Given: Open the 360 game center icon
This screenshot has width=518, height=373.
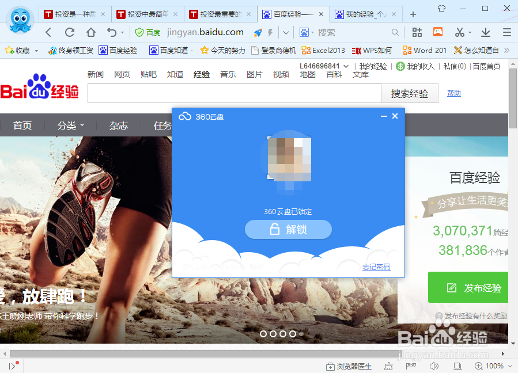Looking at the screenshot, I should (437, 33).
